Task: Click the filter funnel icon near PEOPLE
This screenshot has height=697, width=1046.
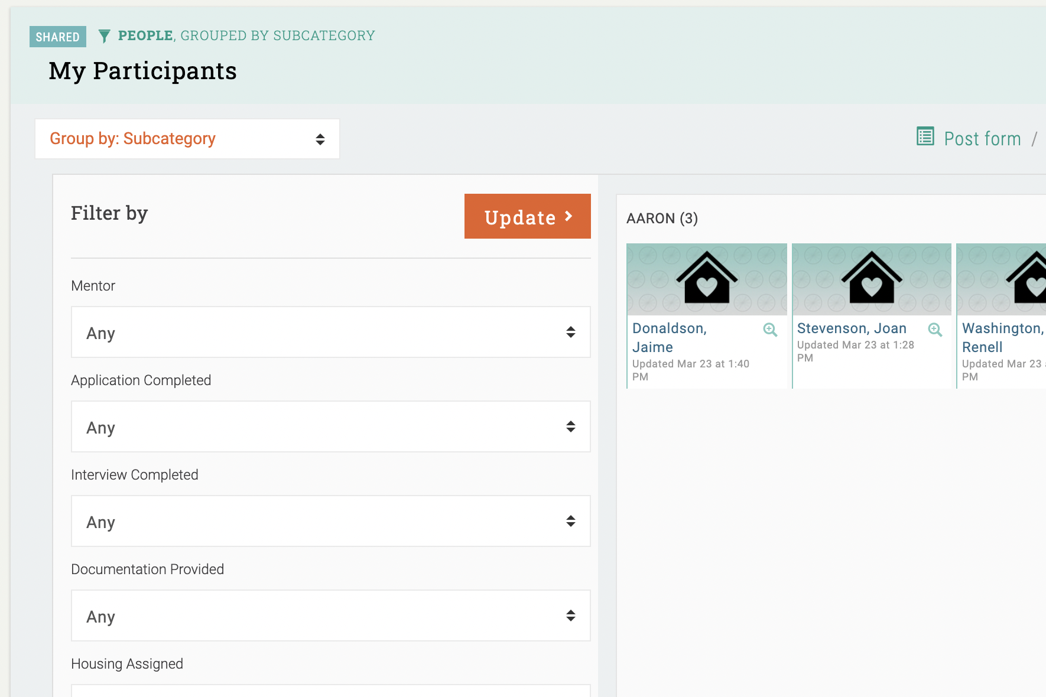Action: [x=104, y=36]
